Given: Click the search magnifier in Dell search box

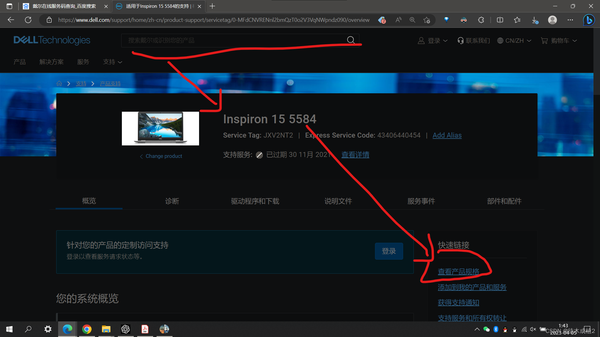Looking at the screenshot, I should 351,40.
